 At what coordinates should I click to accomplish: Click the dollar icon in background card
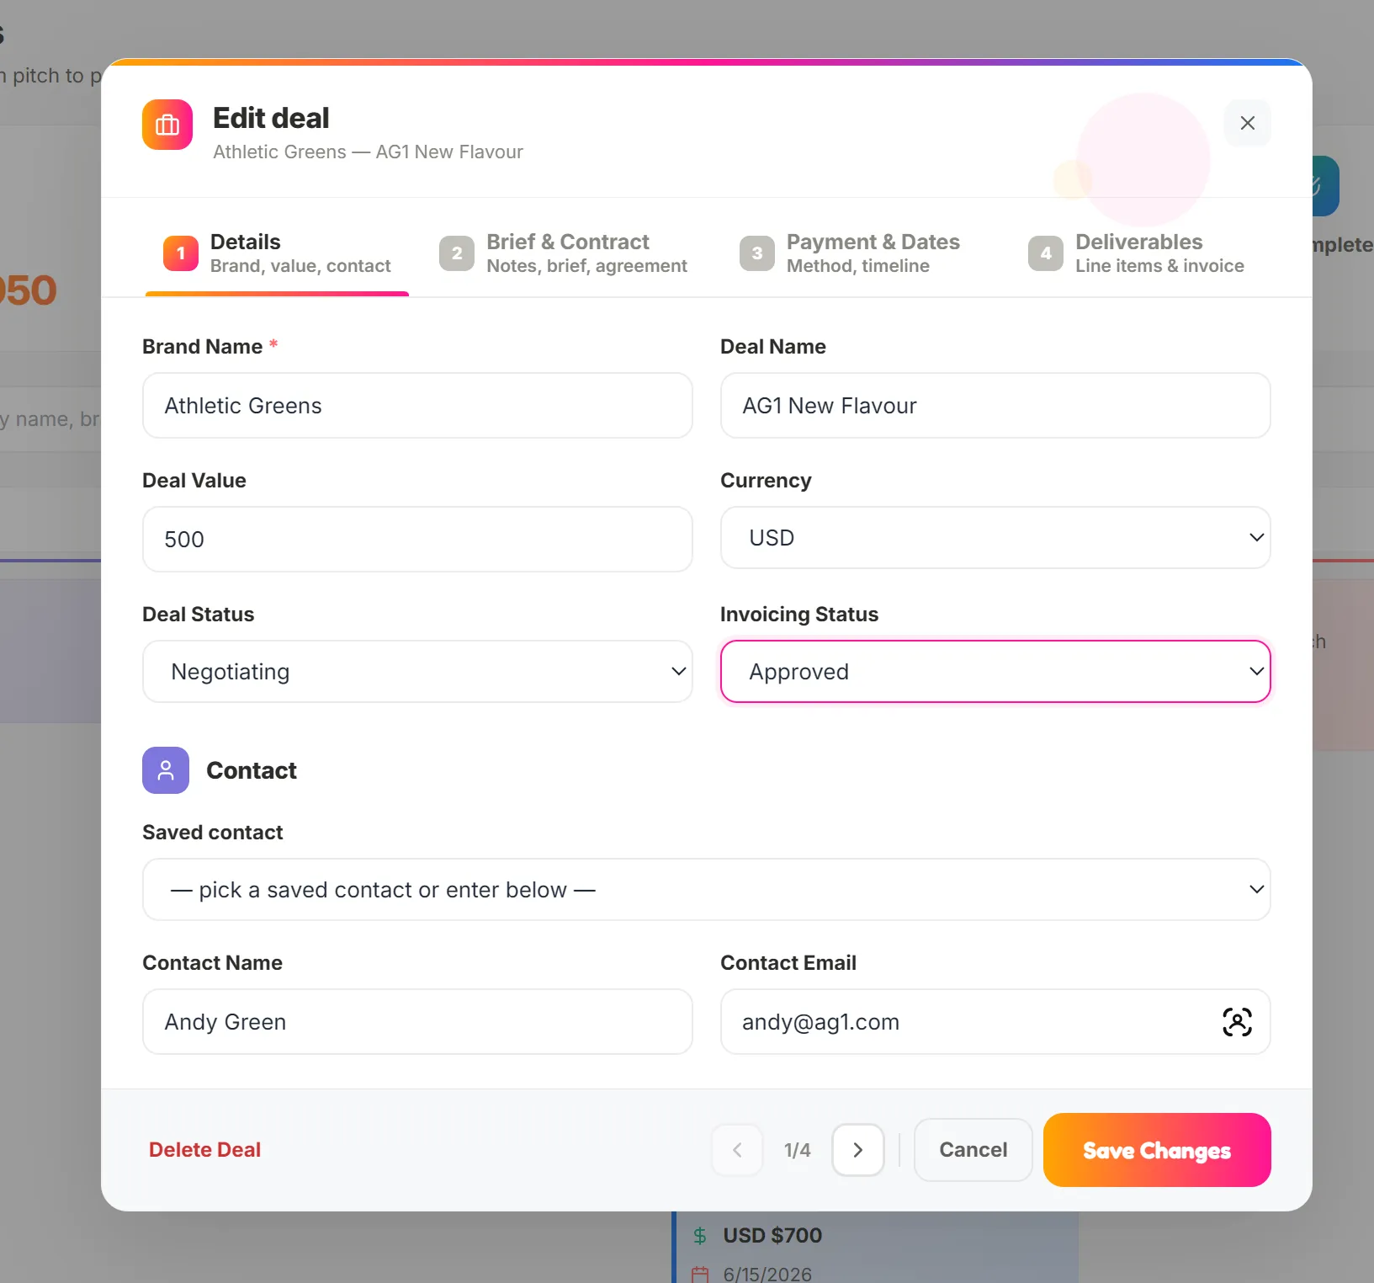tap(700, 1236)
